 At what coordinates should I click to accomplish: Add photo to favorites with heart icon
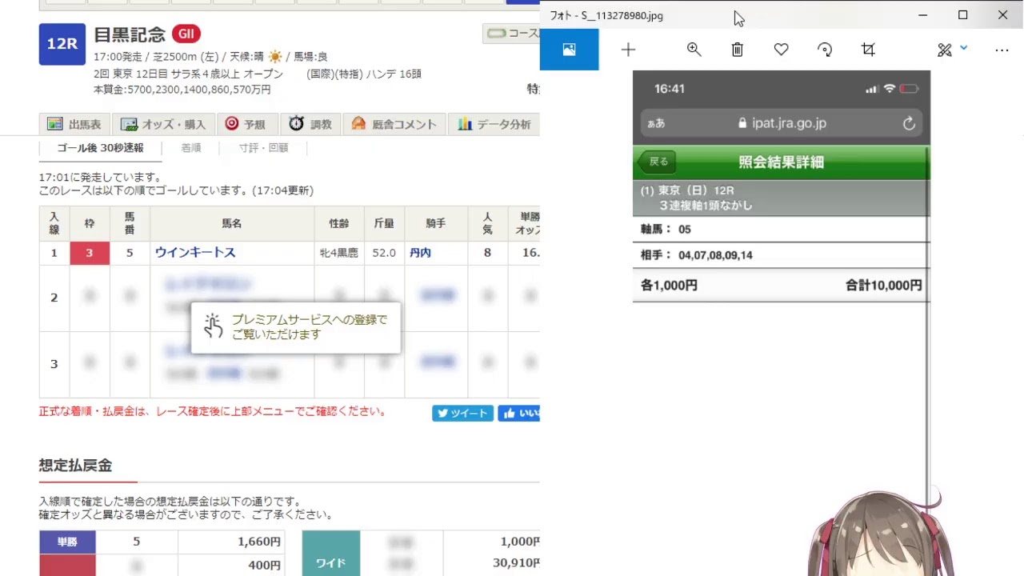(x=781, y=50)
